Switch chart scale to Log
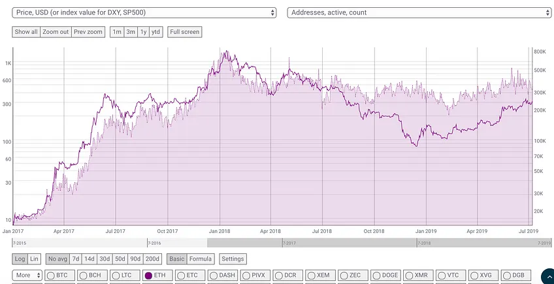The width and height of the screenshot is (554, 284). 20,259
